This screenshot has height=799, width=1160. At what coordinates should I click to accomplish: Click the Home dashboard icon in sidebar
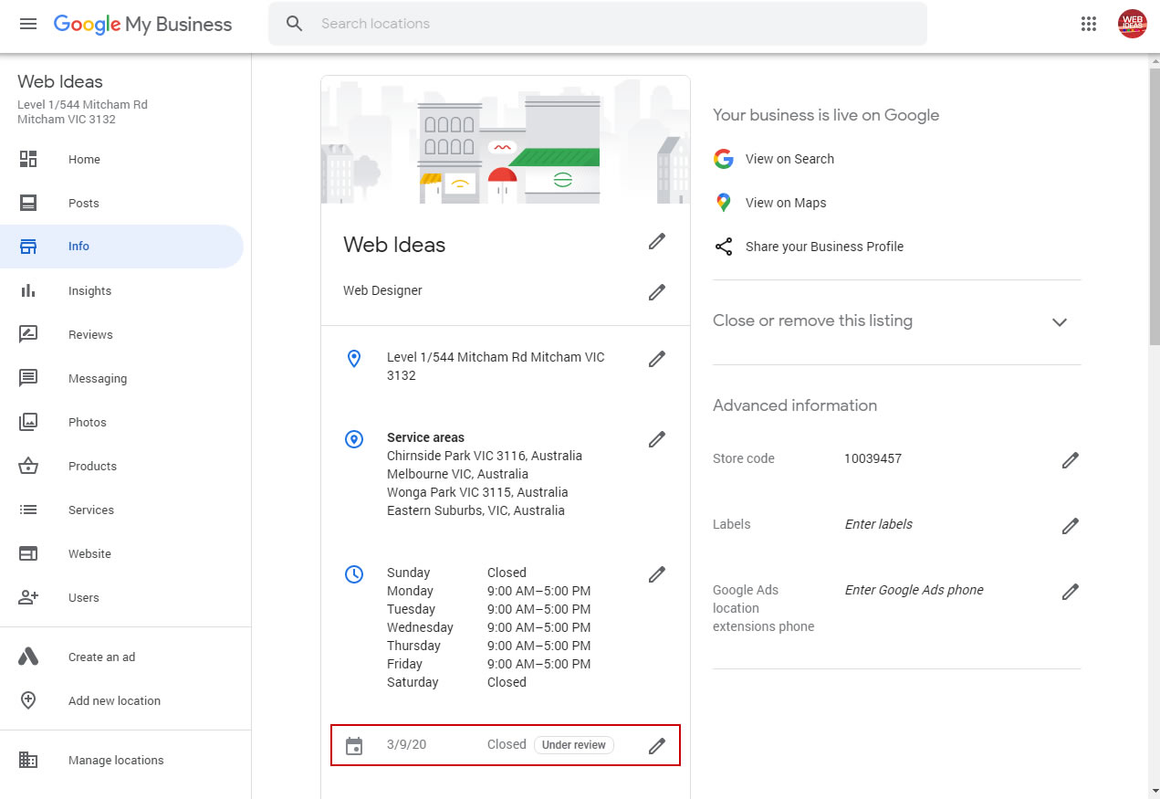click(x=28, y=159)
